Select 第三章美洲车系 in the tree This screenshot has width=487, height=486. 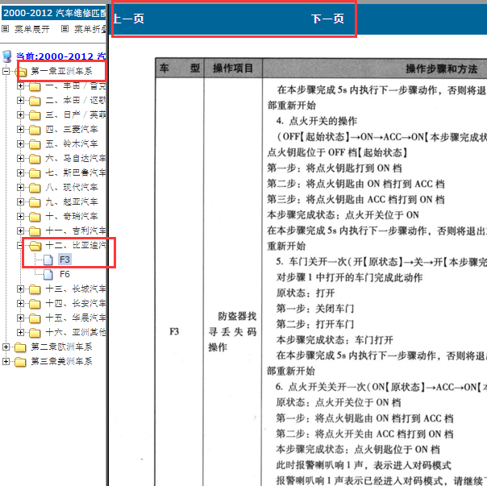click(61, 361)
